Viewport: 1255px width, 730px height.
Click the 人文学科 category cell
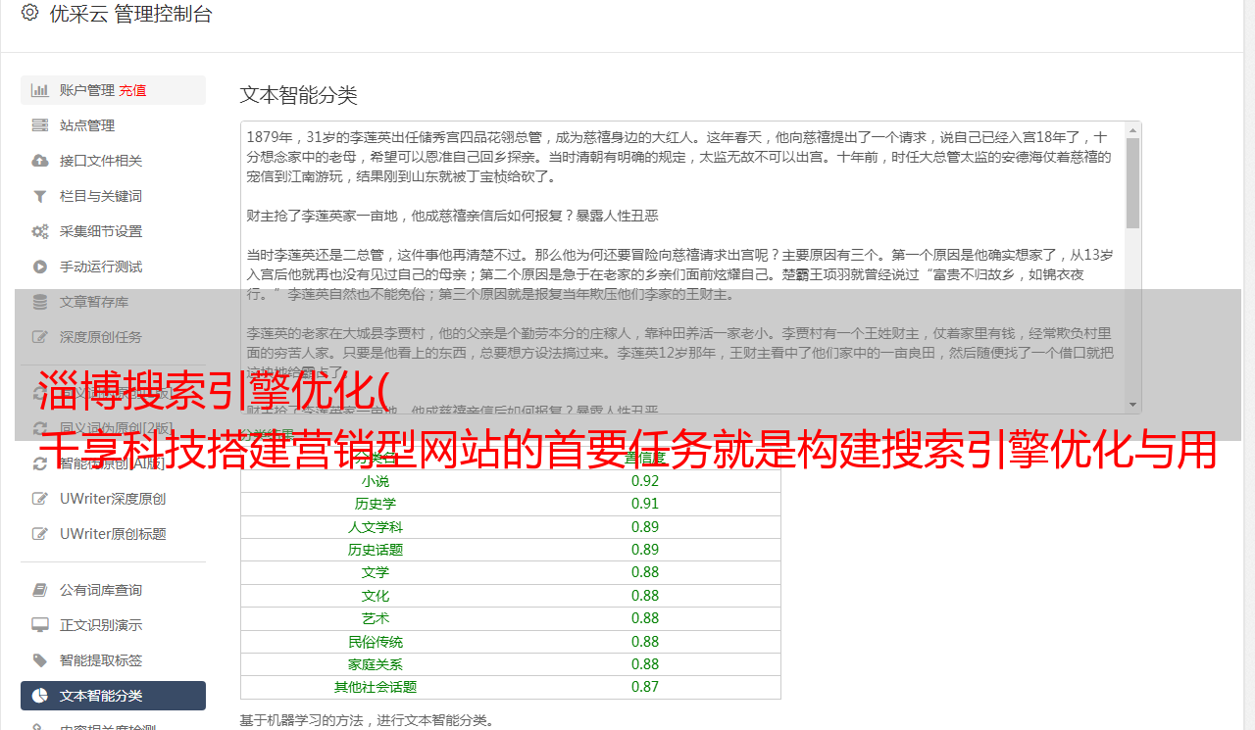(376, 527)
